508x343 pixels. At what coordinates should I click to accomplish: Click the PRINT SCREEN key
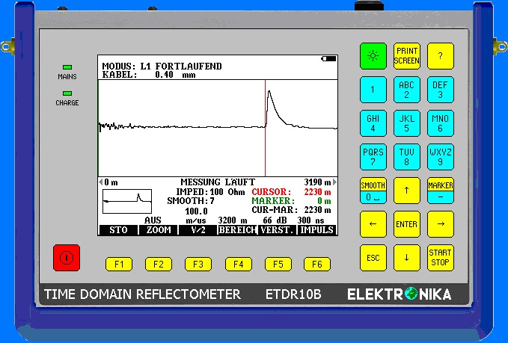pyautogui.click(x=406, y=56)
